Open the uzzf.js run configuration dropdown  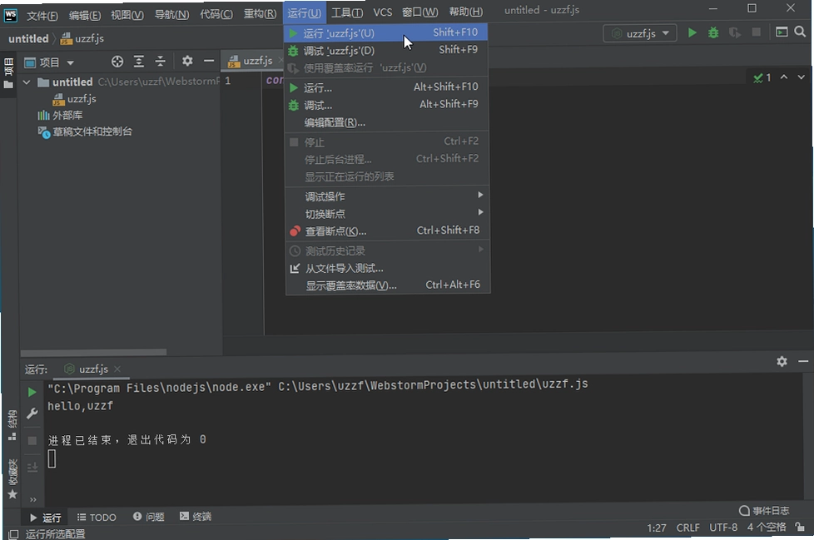[x=639, y=33]
